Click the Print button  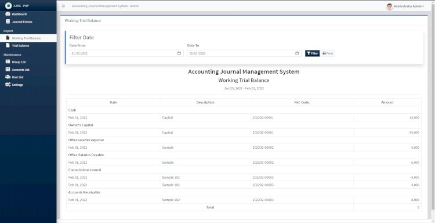[x=328, y=53]
